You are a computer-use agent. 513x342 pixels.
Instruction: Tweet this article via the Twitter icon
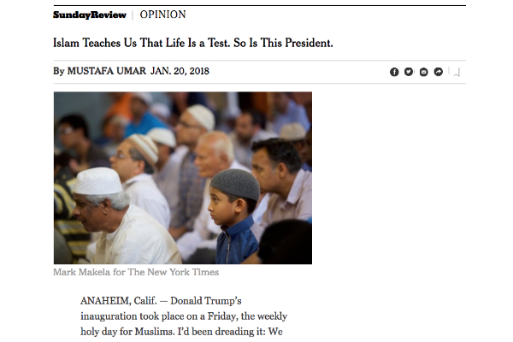point(409,72)
